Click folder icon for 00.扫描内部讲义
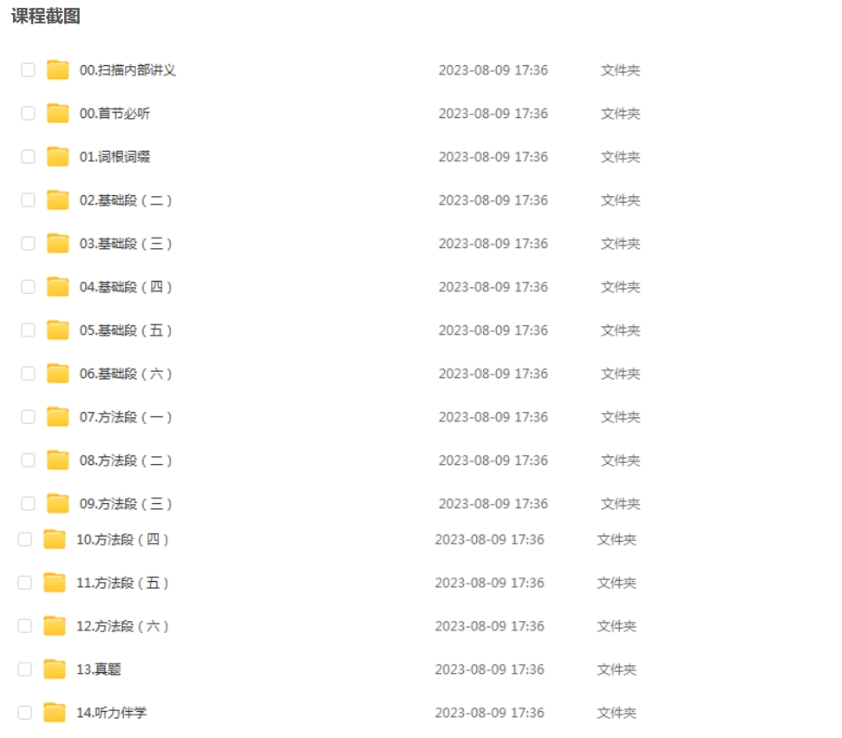Image resolution: width=842 pixels, height=738 pixels. (x=58, y=70)
